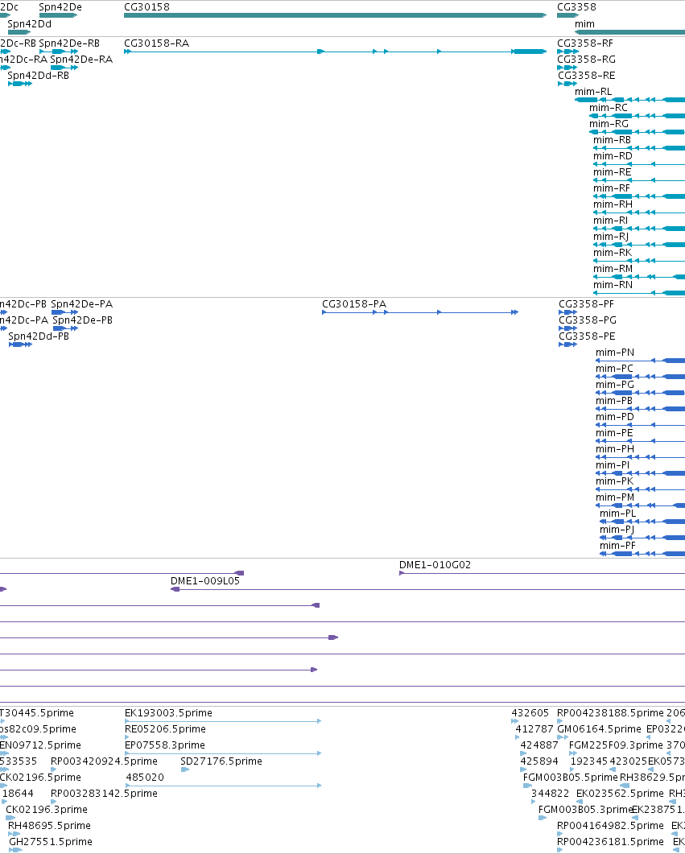Open the mim-RD transcript label
Viewport: 685px width, 854px height.
click(613, 156)
